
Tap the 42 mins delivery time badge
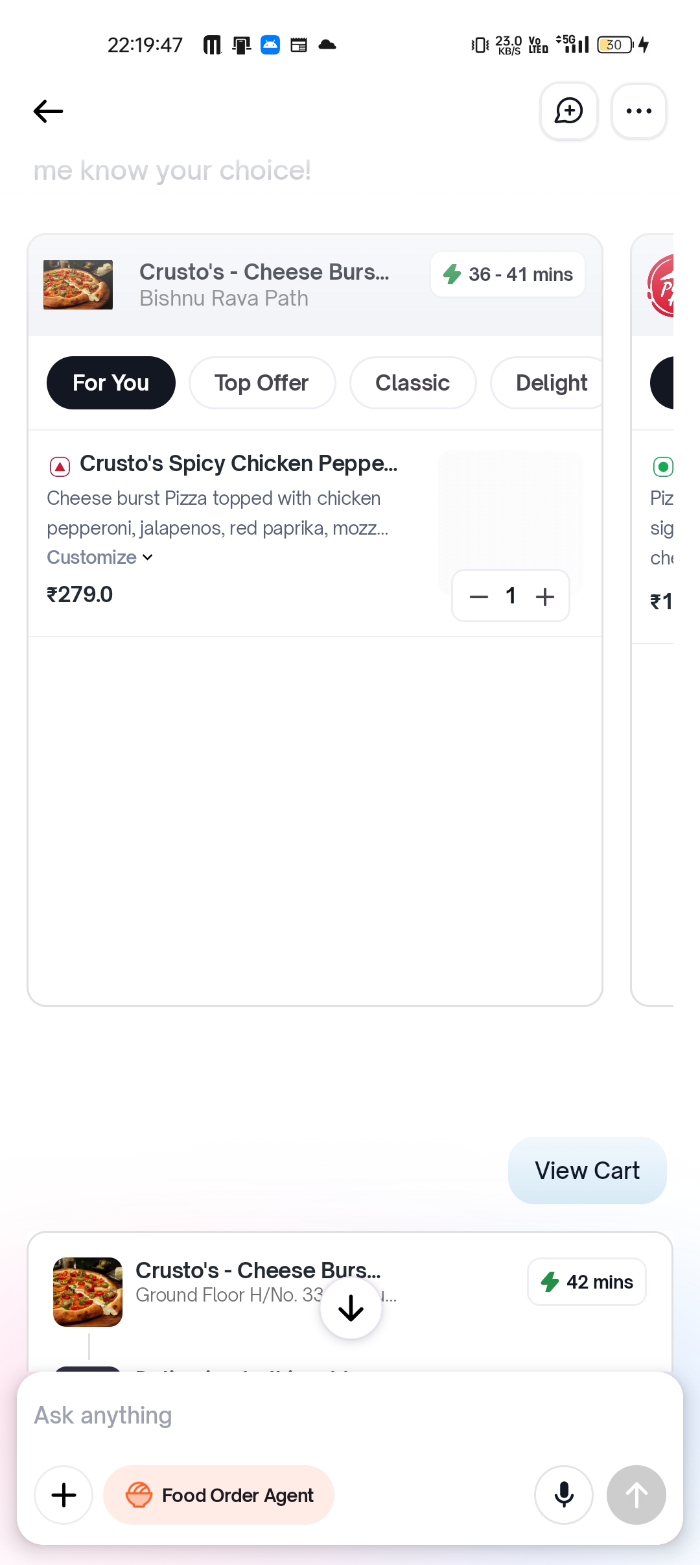click(587, 1281)
